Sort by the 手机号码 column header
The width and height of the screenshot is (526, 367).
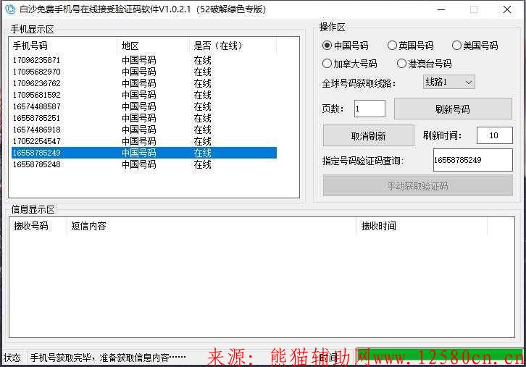point(62,46)
